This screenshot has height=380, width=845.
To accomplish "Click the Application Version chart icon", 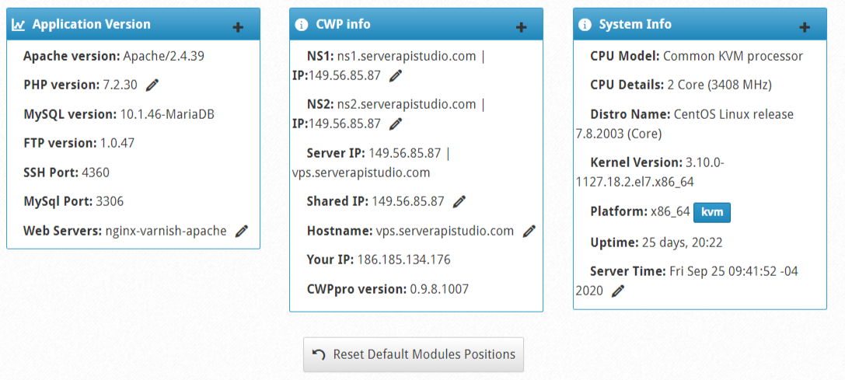I will pyautogui.click(x=19, y=24).
